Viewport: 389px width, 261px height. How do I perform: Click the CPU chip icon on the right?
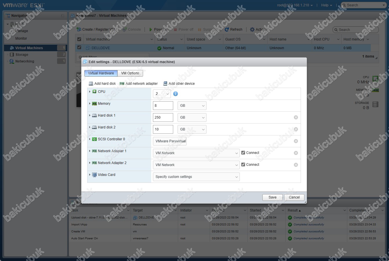point(375,79)
